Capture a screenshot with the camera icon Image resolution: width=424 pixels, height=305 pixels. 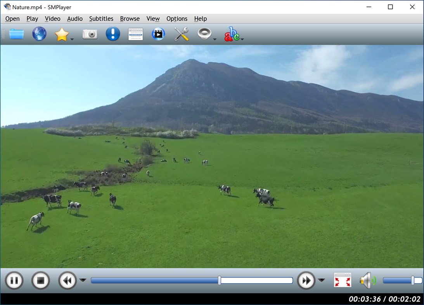coord(90,34)
